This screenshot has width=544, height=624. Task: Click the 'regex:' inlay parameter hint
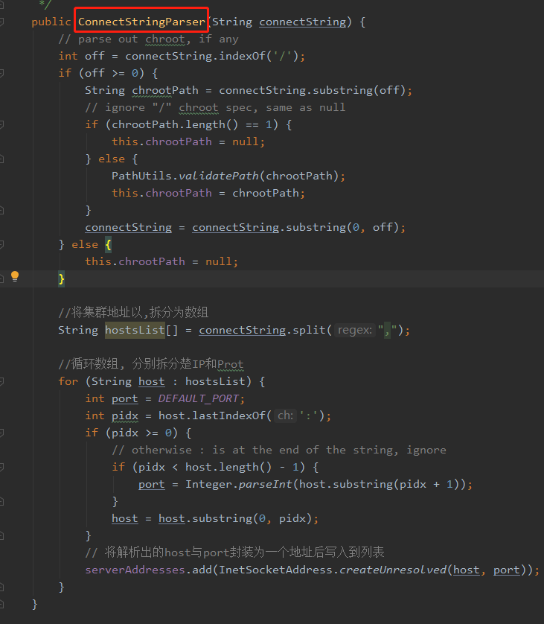pyautogui.click(x=355, y=330)
